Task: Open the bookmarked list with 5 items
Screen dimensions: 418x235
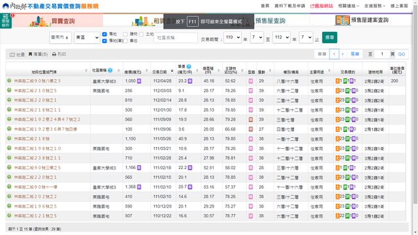Action: (x=38, y=54)
